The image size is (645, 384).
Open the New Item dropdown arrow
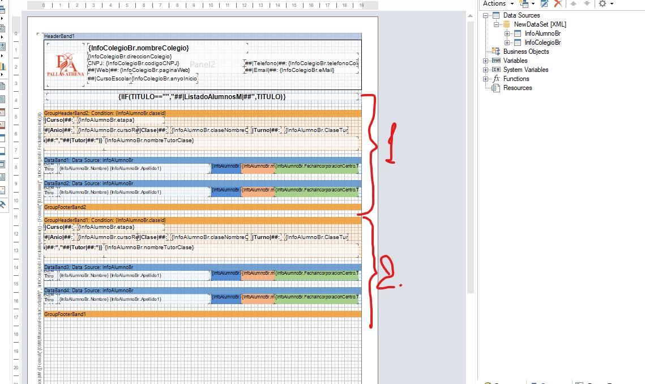pyautogui.click(x=533, y=4)
